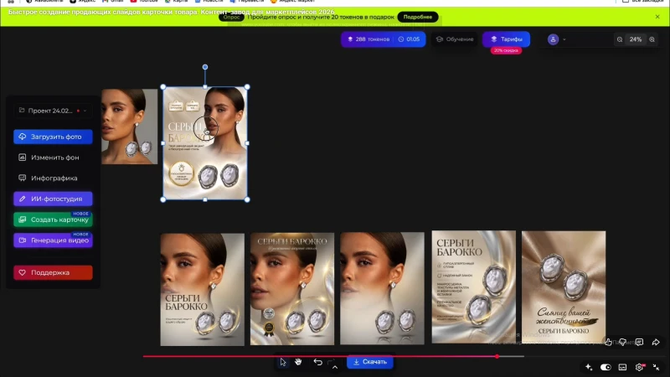This screenshot has height=377, width=670.
Task: Select the cursor pointer tool
Action: tap(283, 362)
